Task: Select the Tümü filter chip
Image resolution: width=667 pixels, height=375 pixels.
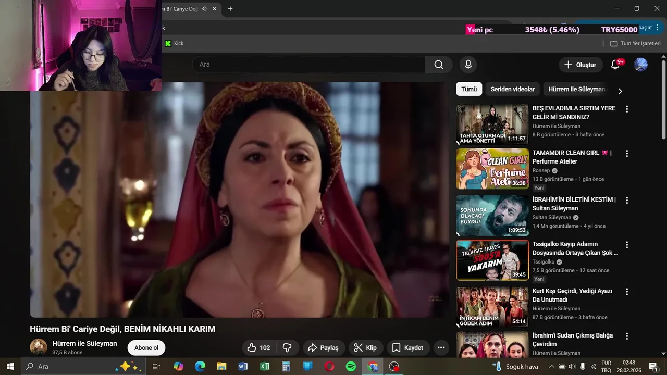Action: point(469,89)
